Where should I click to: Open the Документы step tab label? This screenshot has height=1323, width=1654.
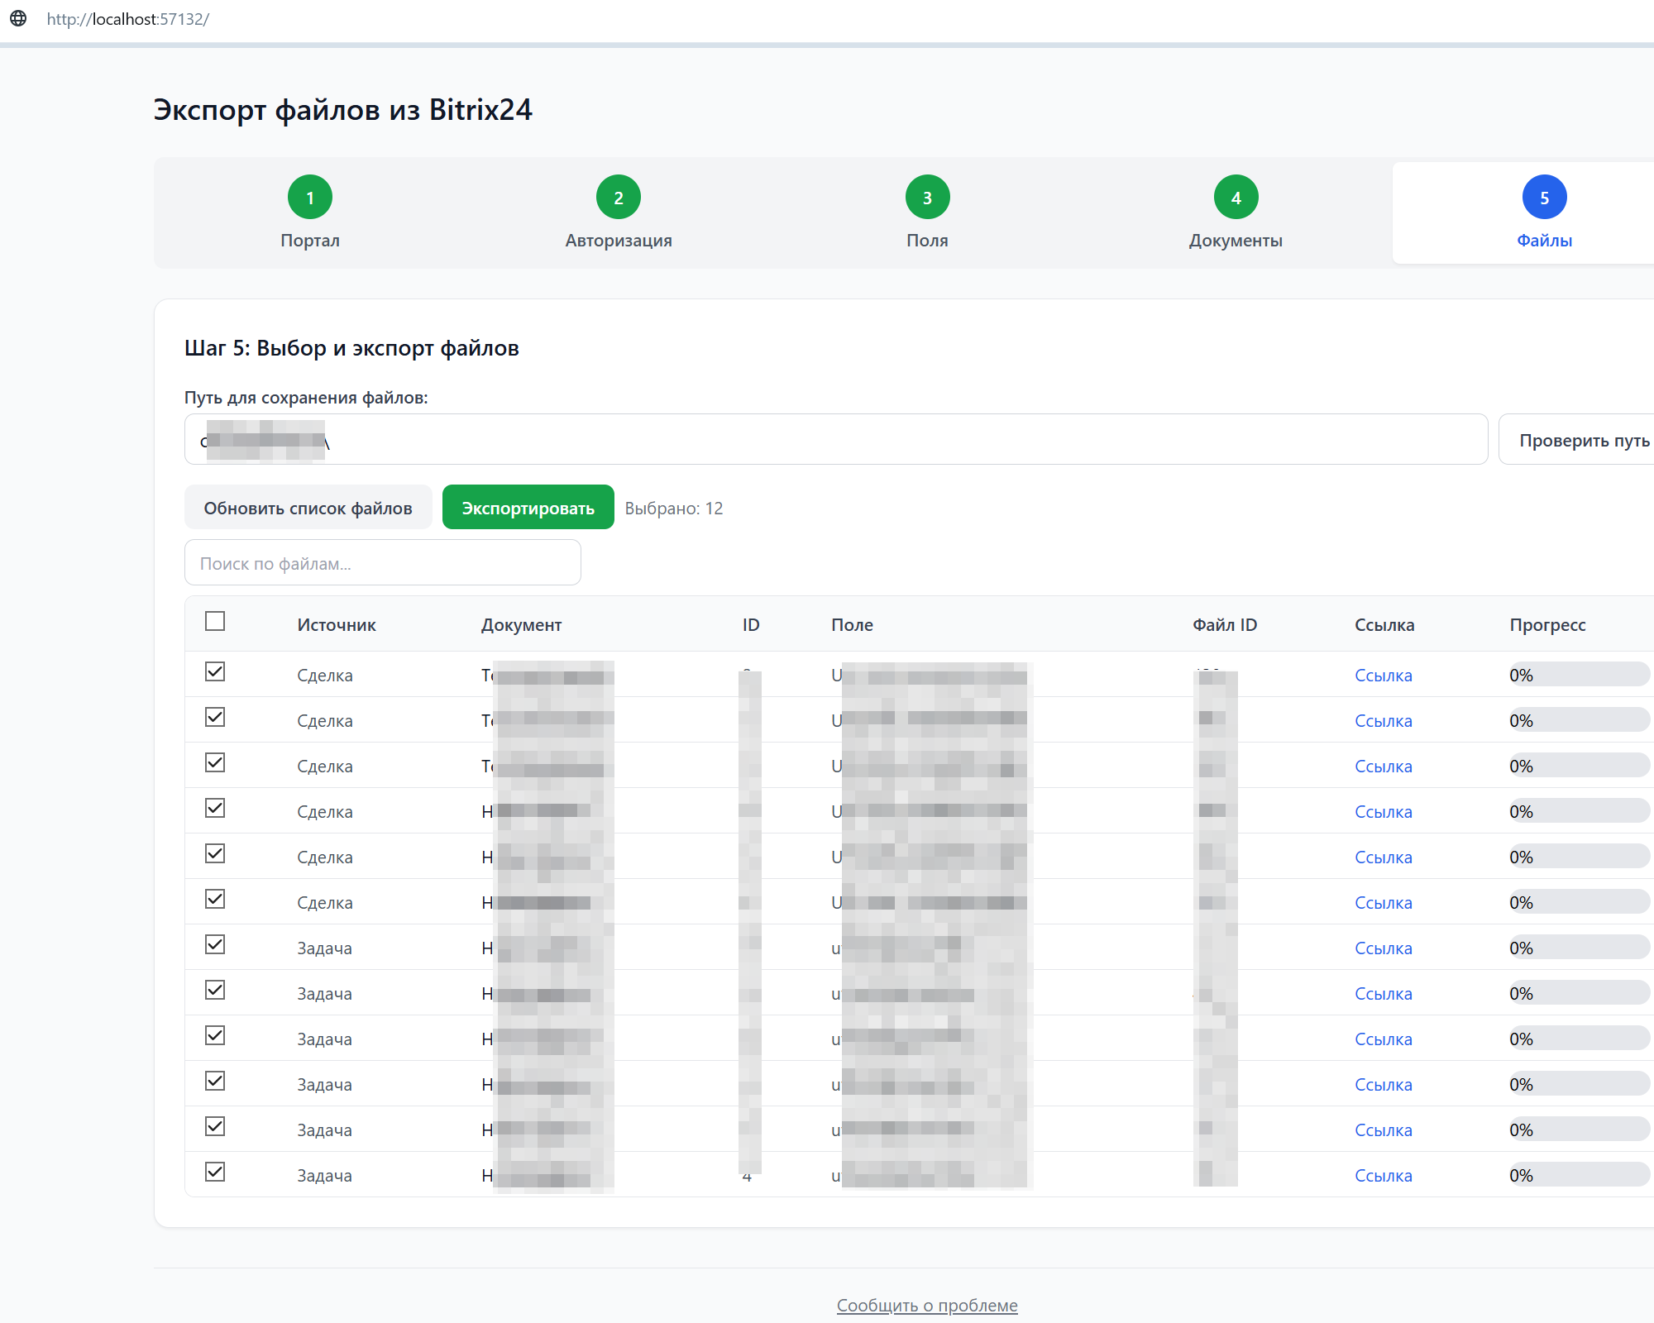(x=1236, y=241)
